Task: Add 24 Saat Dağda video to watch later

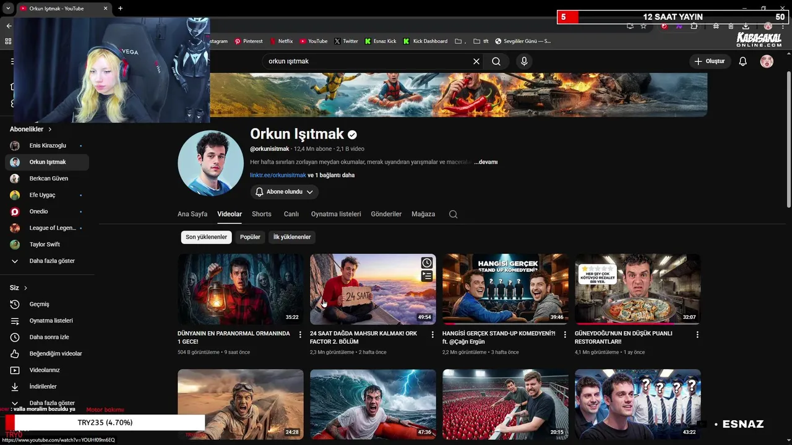Action: tap(427, 263)
